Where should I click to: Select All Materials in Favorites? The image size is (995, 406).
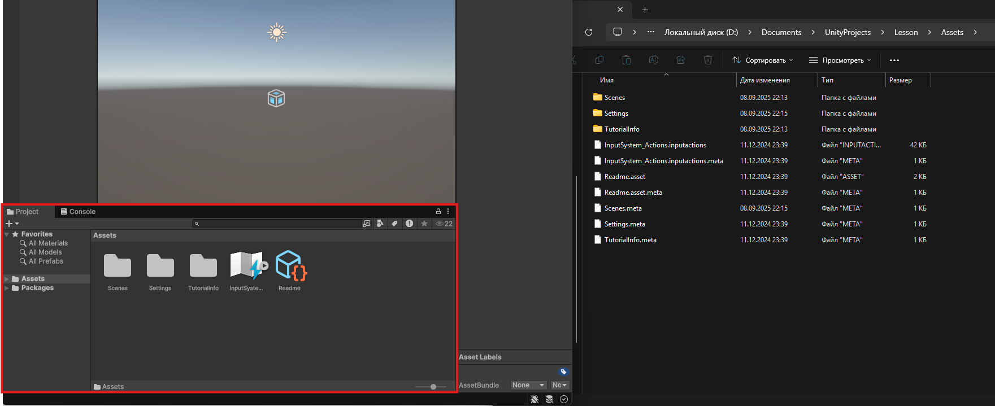click(48, 243)
